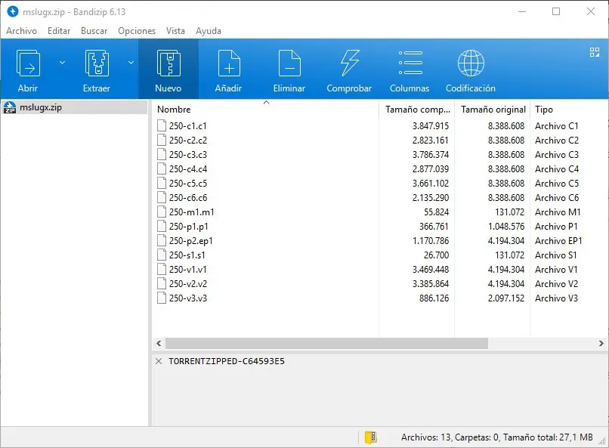Image resolution: width=609 pixels, height=448 pixels.
Task: Open the Buscar menu
Action: [x=94, y=31]
